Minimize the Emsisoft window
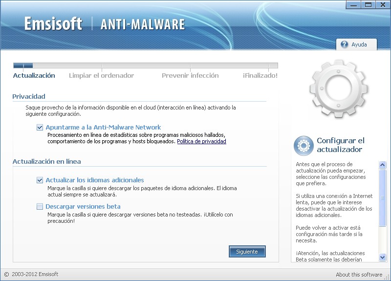Screen dimensions: 391x281 pyautogui.click(x=353, y=5)
